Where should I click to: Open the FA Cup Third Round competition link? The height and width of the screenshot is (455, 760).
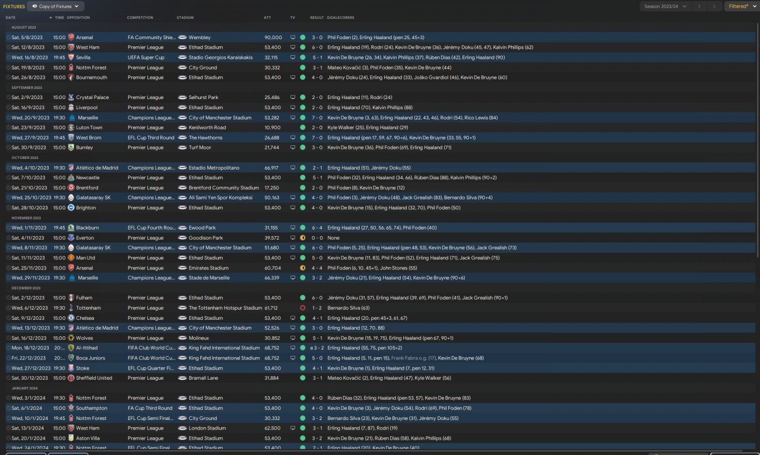(x=150, y=408)
